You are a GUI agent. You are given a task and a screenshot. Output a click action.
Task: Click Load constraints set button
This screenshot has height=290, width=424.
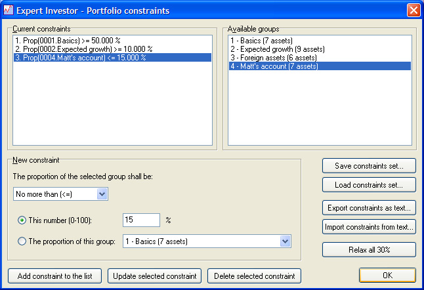(369, 184)
